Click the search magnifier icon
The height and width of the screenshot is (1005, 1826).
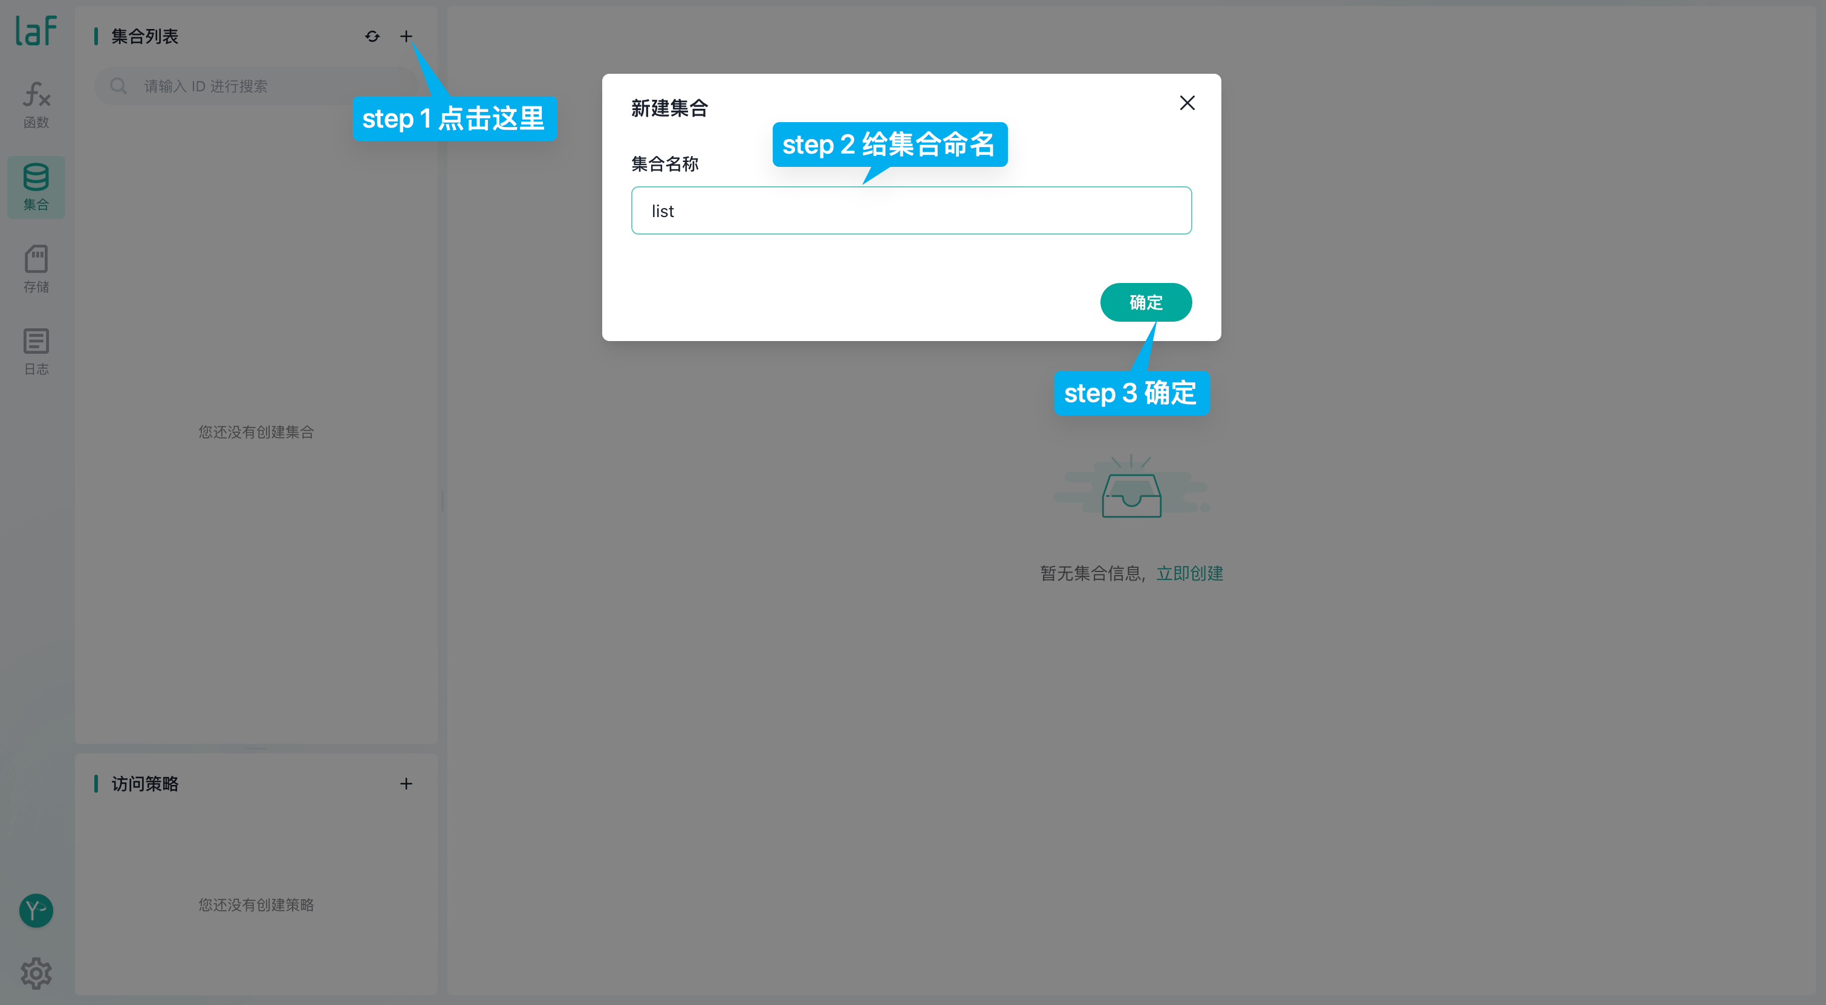click(x=119, y=86)
